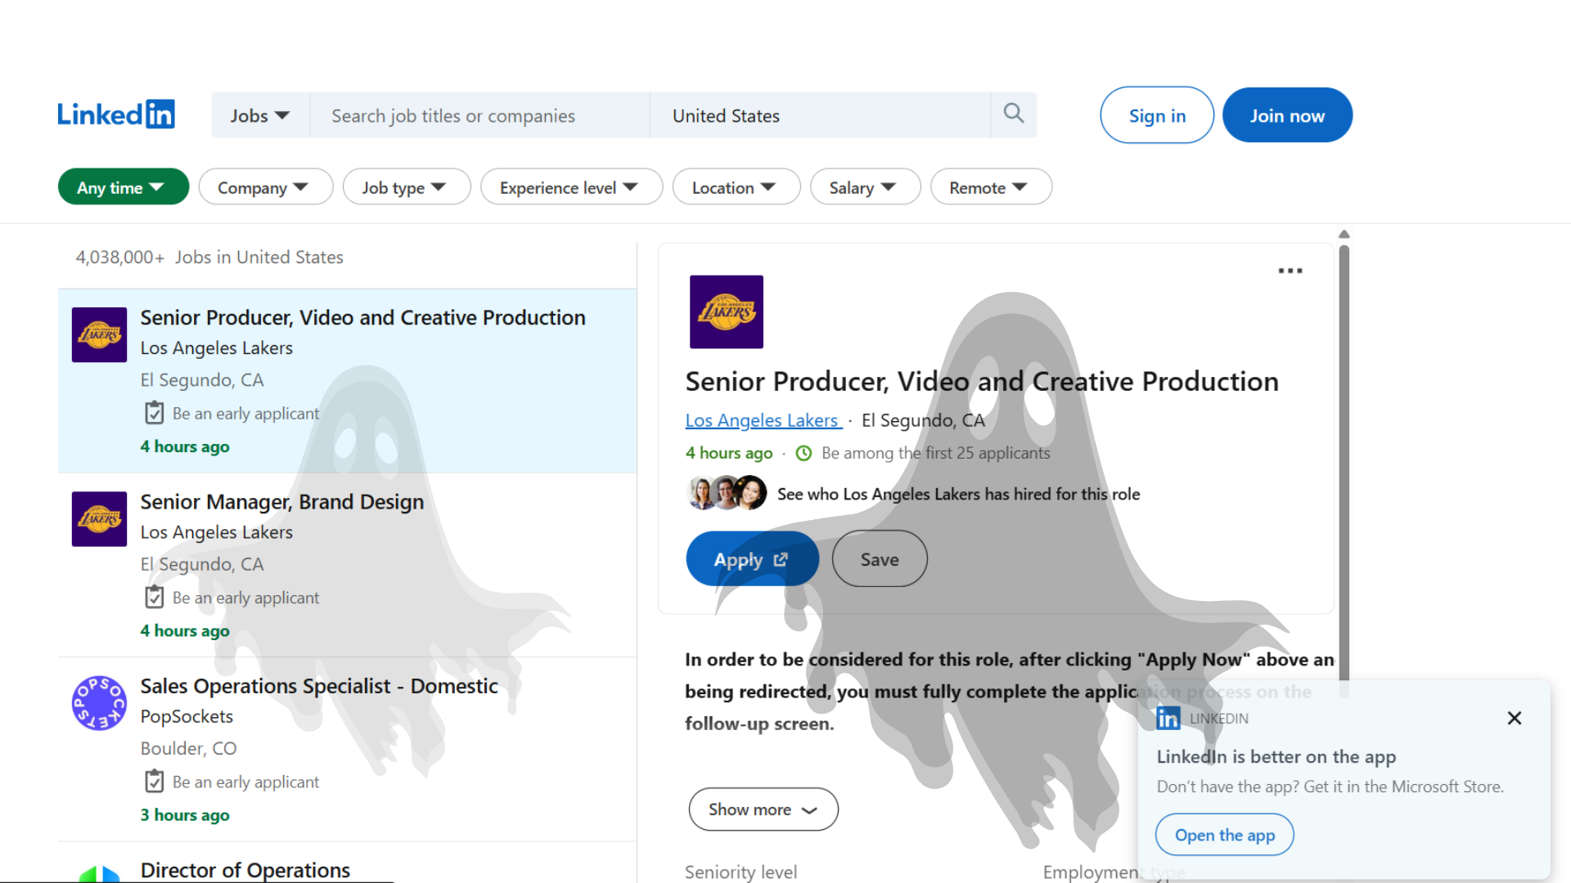The image size is (1571, 883).
Task: Click the Sign in button
Action: point(1157,115)
